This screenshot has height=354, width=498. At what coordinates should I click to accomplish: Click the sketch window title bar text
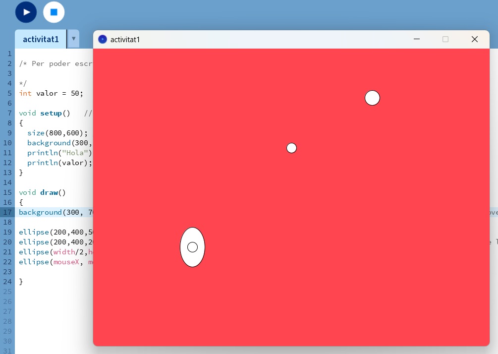point(125,39)
